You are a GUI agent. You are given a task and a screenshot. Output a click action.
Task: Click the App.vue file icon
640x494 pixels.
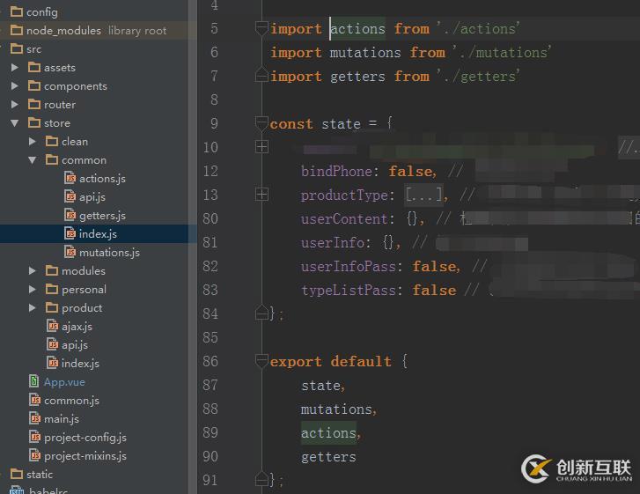[34, 381]
